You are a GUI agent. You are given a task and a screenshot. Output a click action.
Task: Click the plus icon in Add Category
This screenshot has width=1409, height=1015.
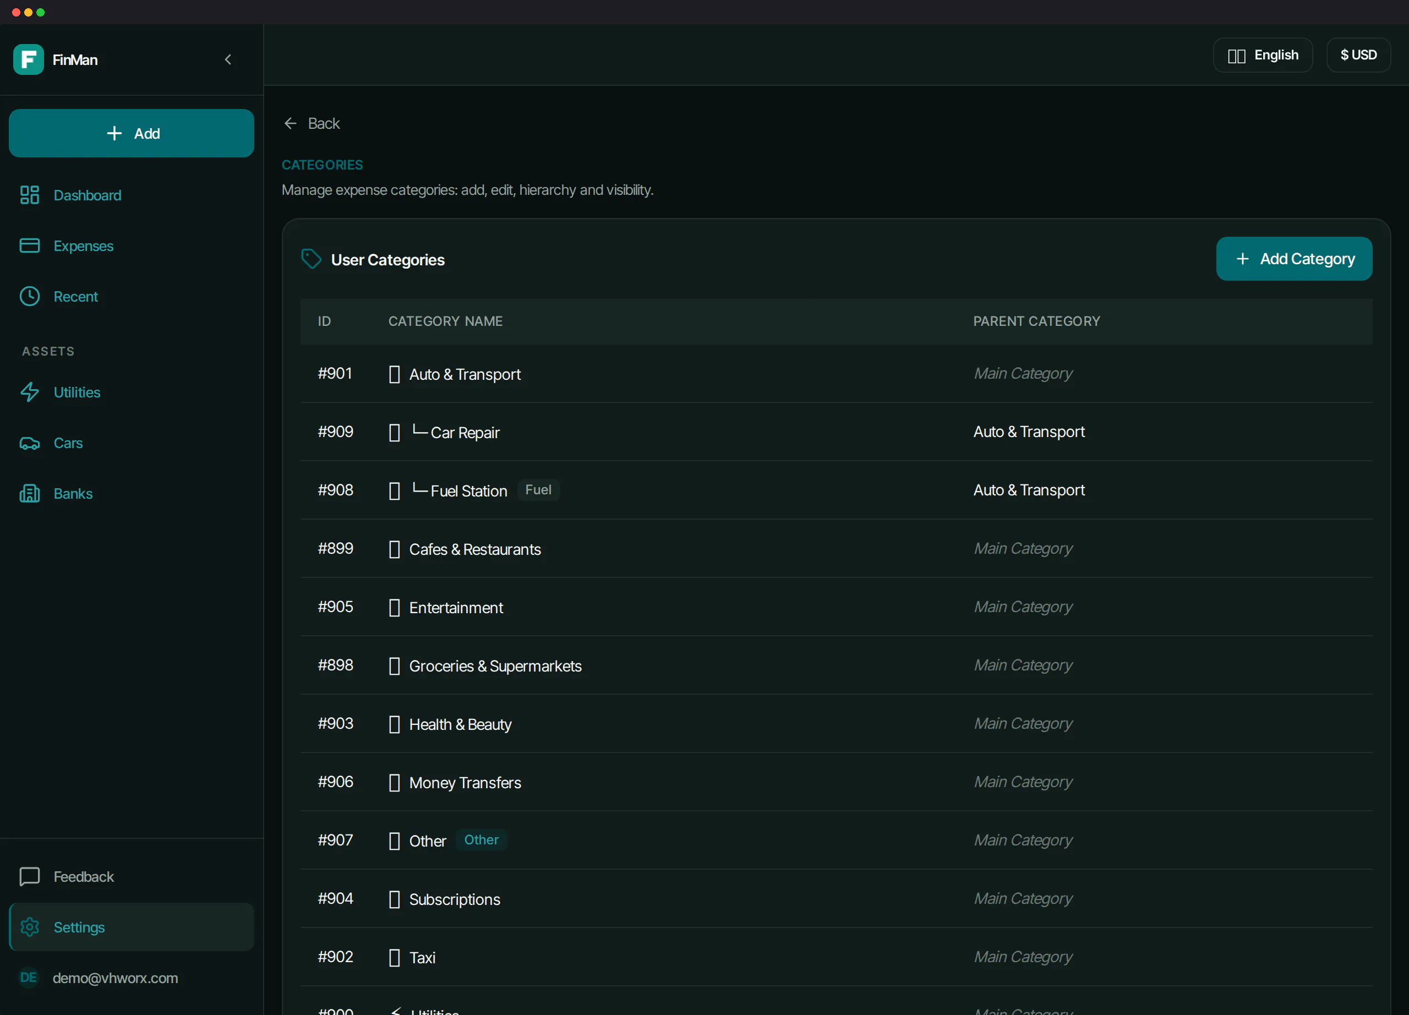(x=1242, y=259)
